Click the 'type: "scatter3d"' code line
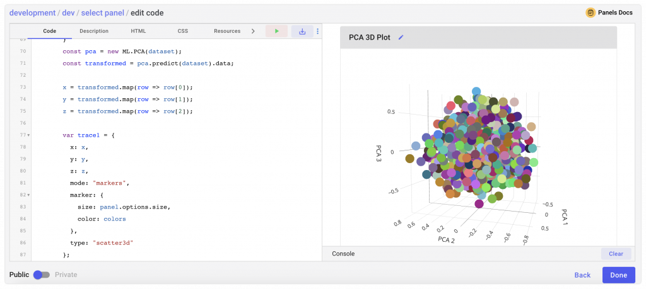Viewport: 646px width, 289px height. coord(102,243)
